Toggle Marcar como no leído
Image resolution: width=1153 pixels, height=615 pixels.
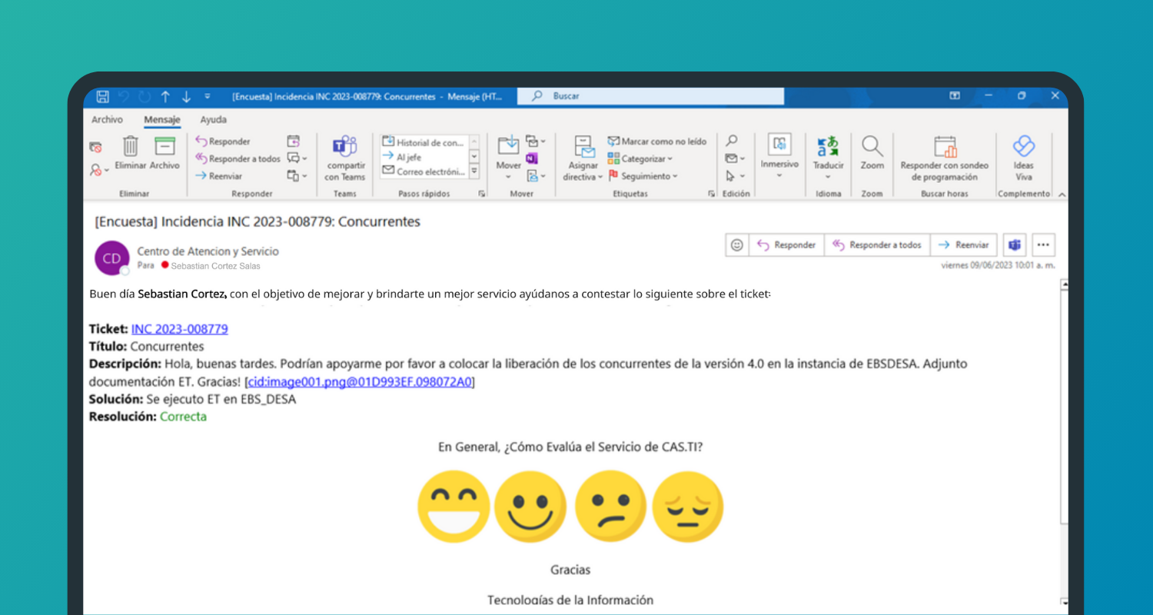[x=657, y=141]
